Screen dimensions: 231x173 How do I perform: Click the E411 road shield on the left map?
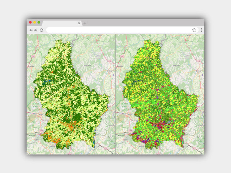41,131
